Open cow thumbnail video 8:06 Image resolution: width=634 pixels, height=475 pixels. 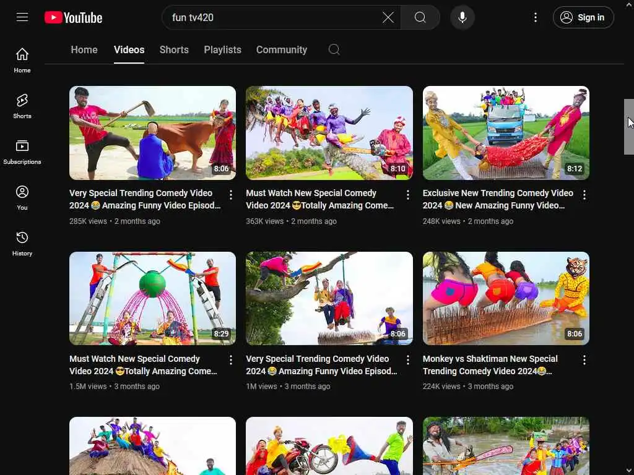click(152, 132)
